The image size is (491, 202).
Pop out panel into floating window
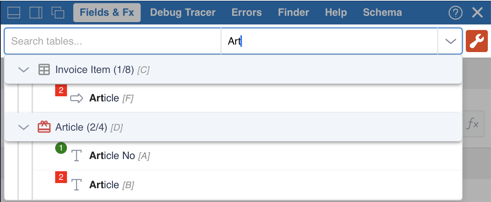[58, 13]
